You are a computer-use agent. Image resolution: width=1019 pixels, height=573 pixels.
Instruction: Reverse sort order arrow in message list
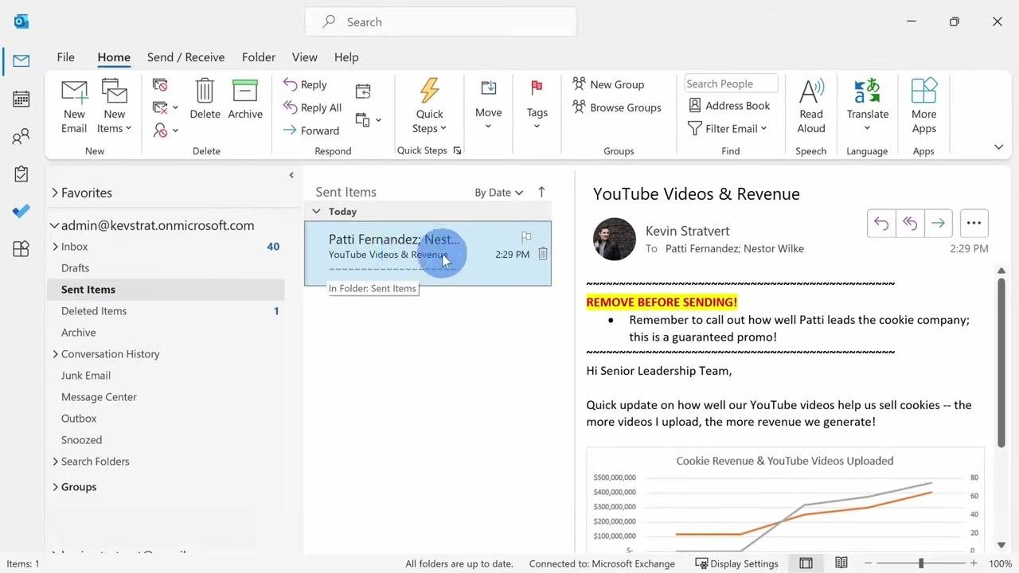click(541, 192)
